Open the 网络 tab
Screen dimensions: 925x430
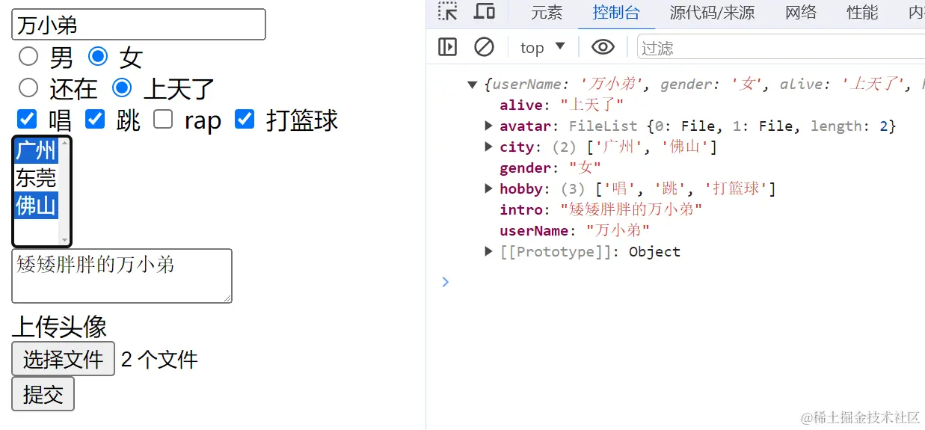pos(800,12)
